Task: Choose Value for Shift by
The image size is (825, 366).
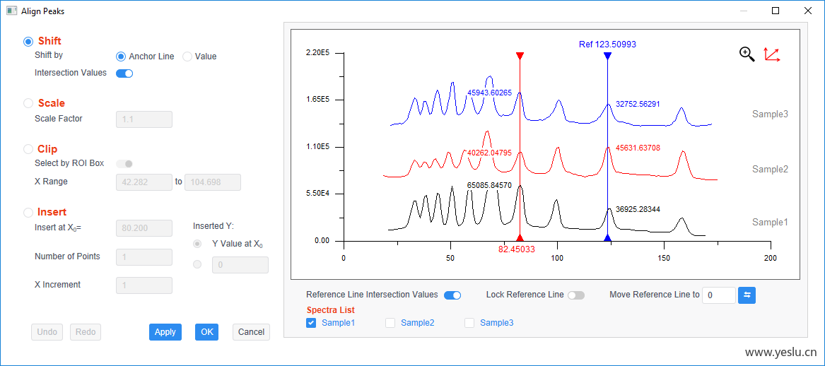Action: pyautogui.click(x=187, y=57)
